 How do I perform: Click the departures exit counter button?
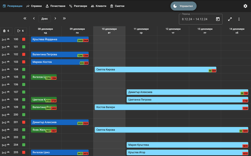20,30
